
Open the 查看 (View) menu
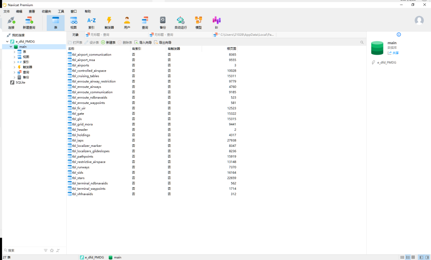32,11
